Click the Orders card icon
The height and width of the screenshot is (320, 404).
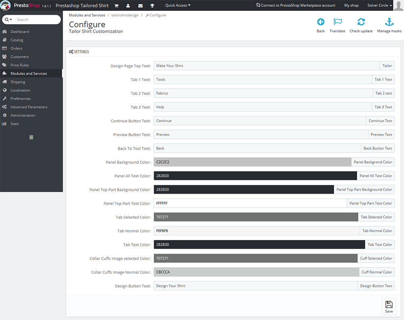point(4,48)
